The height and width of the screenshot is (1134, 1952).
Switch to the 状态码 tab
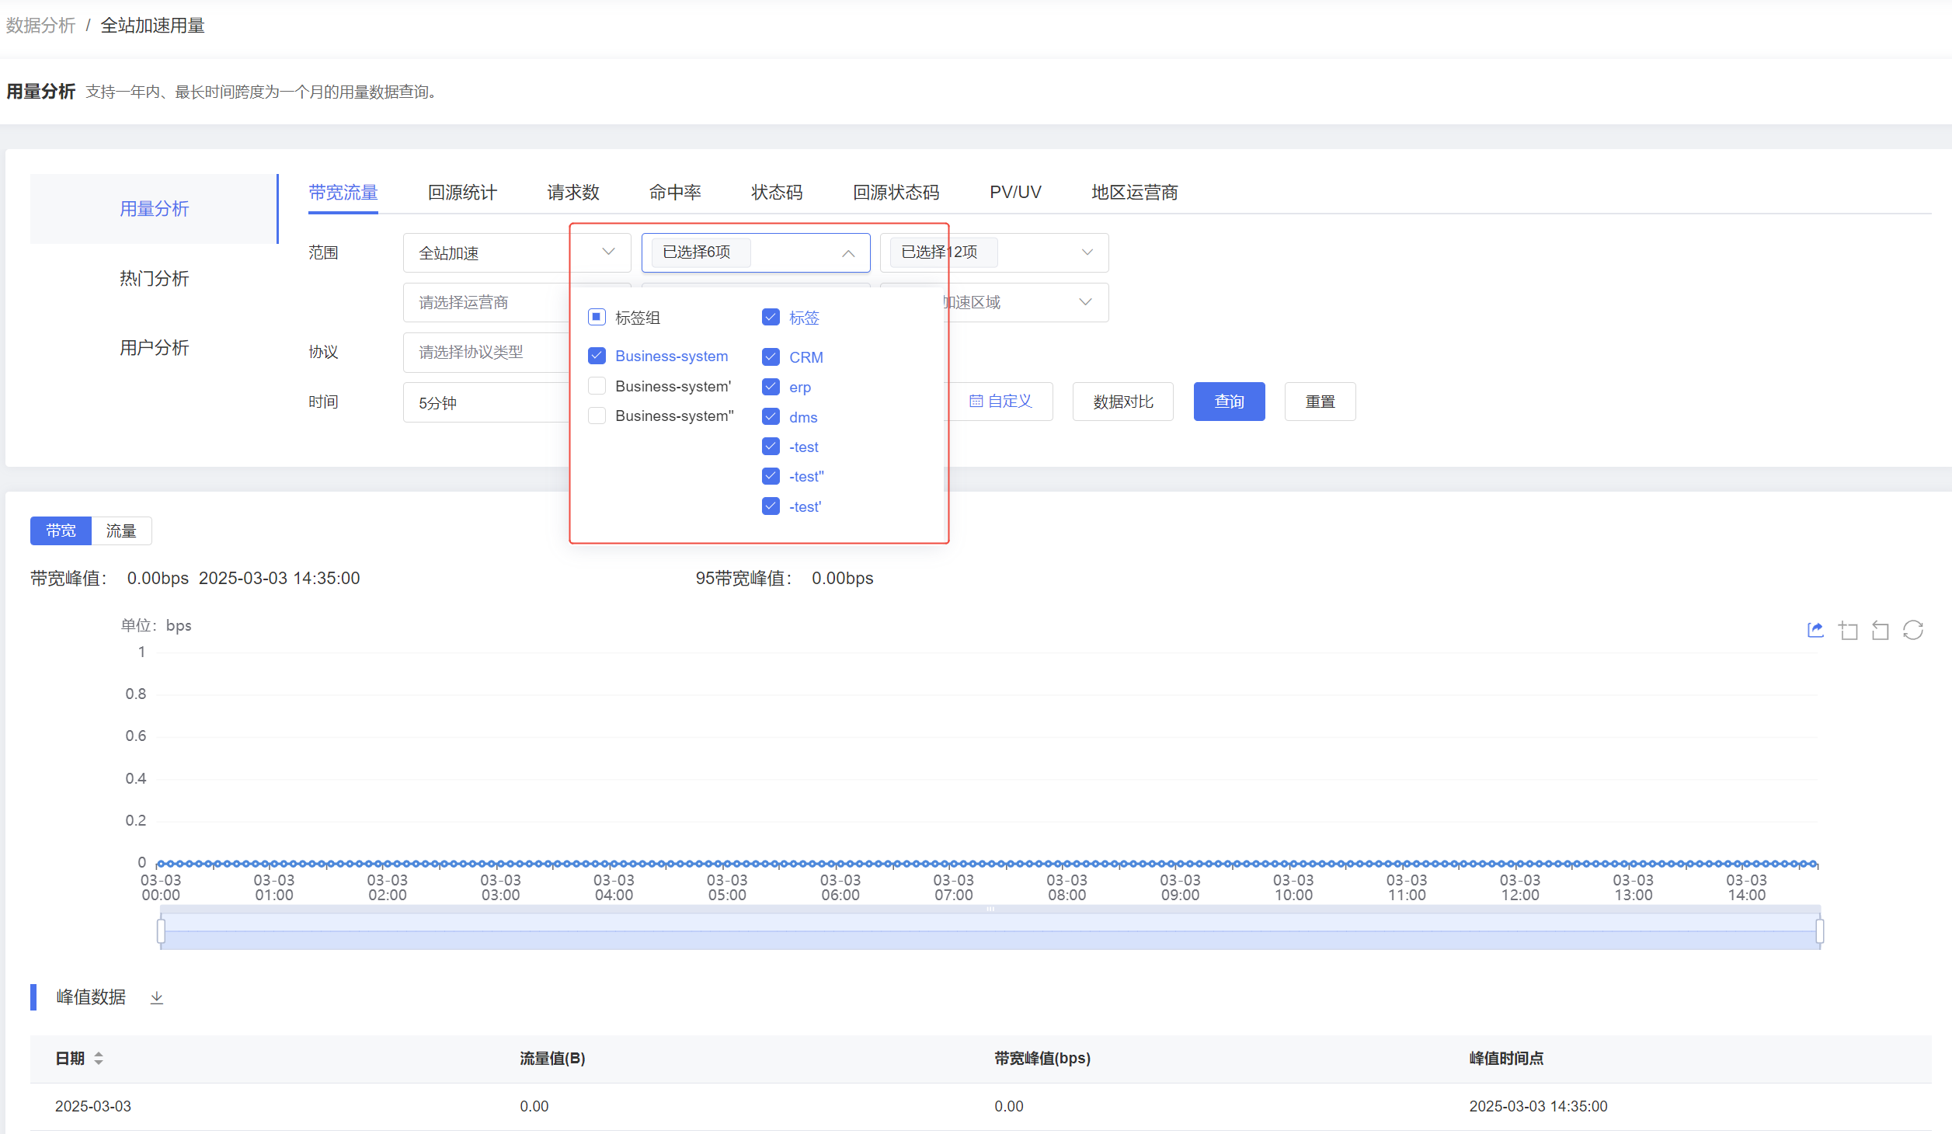(x=777, y=192)
